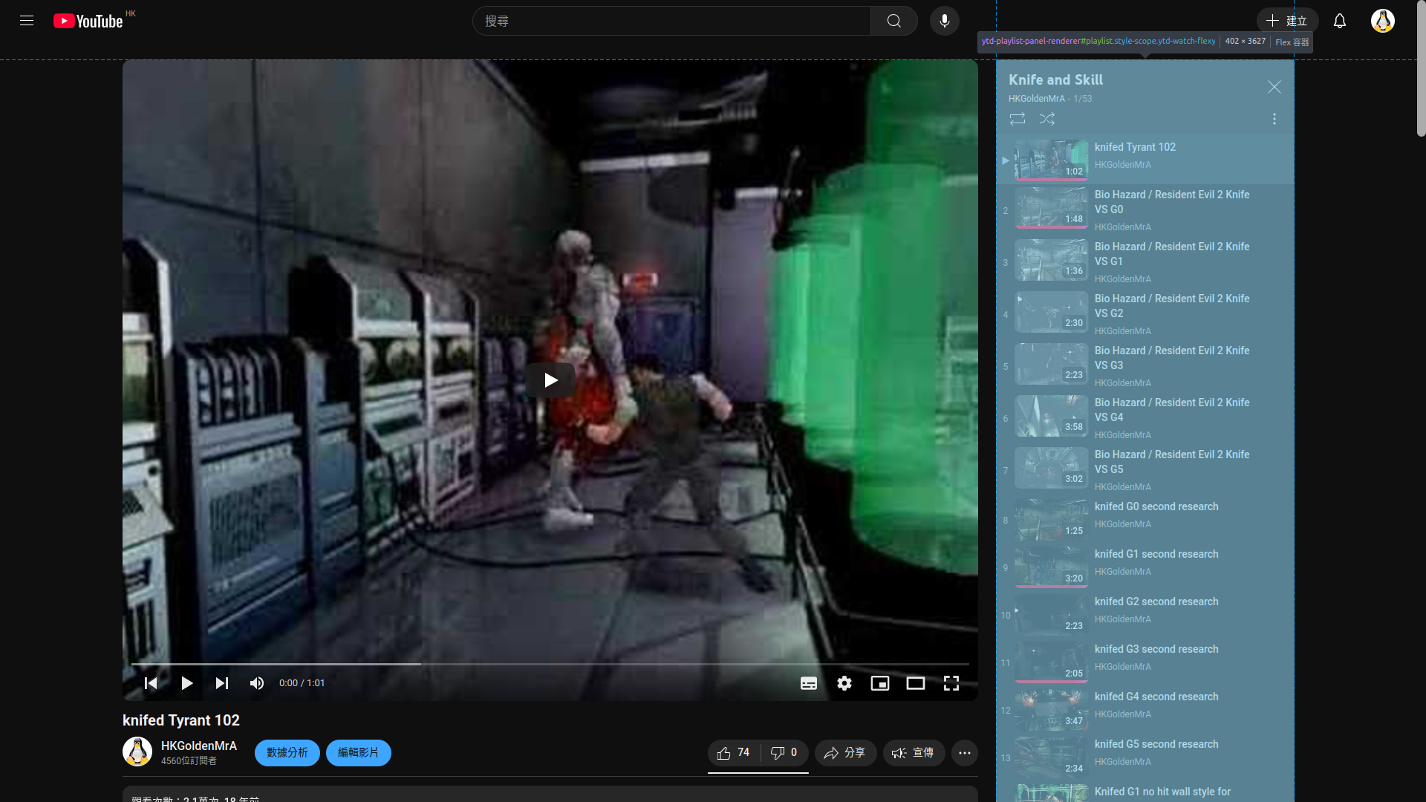Screen dimensions: 1426x802
Task: Focus the search input field
Action: 671,21
